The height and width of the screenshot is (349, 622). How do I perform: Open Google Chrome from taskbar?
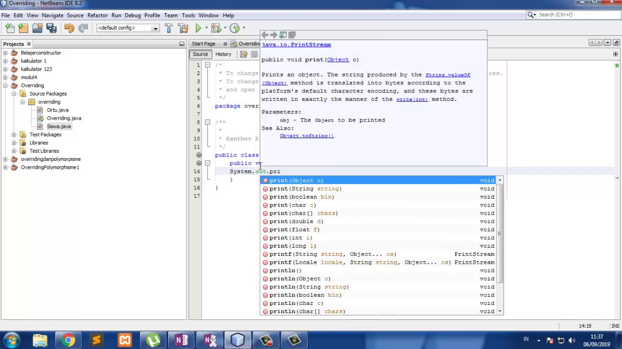click(69, 340)
